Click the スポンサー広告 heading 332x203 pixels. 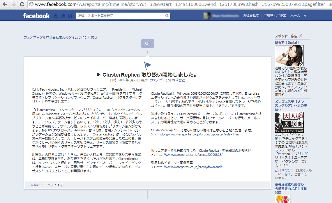click(x=286, y=36)
